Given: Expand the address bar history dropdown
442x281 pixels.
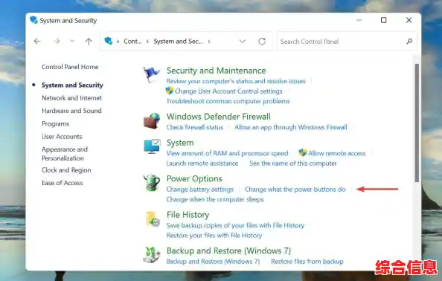Looking at the screenshot, I should 242,42.
